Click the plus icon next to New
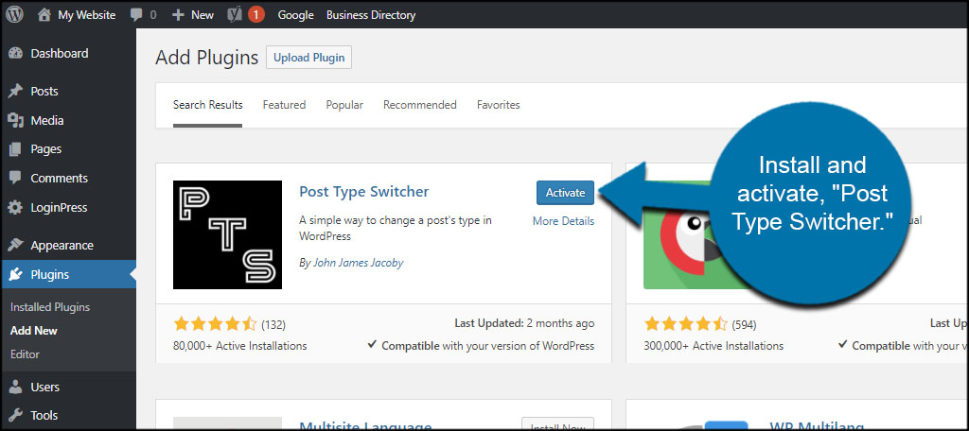Image resolution: width=969 pixels, height=431 pixels. (178, 15)
